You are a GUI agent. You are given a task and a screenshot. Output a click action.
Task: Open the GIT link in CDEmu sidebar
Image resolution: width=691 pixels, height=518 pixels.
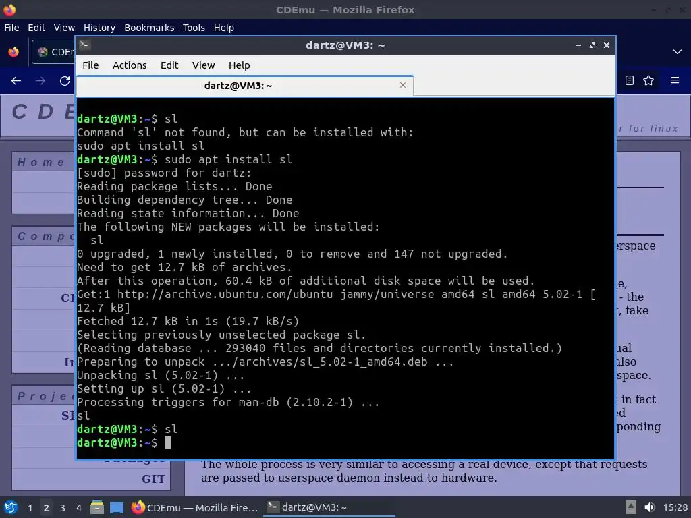tap(153, 479)
